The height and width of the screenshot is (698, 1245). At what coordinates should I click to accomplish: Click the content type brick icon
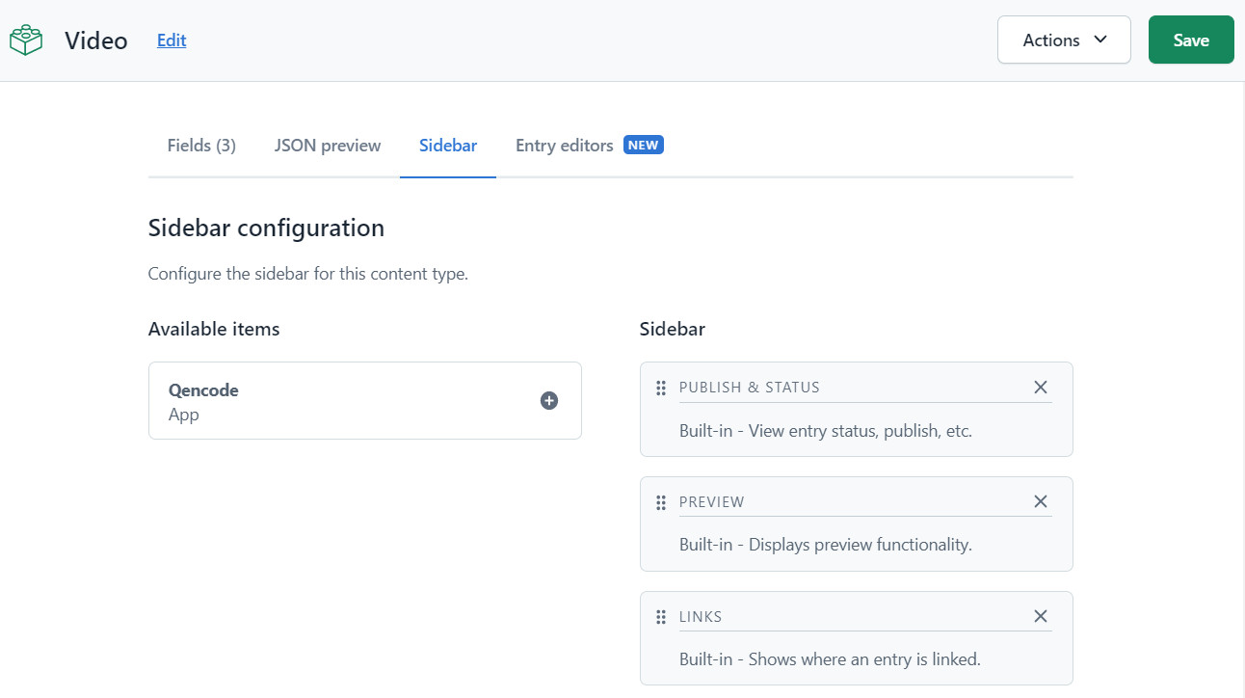point(26,40)
